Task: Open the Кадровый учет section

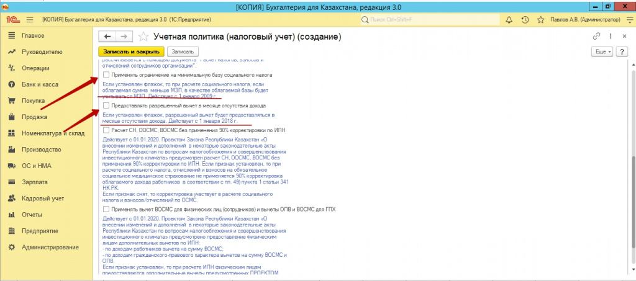Action: point(43,198)
